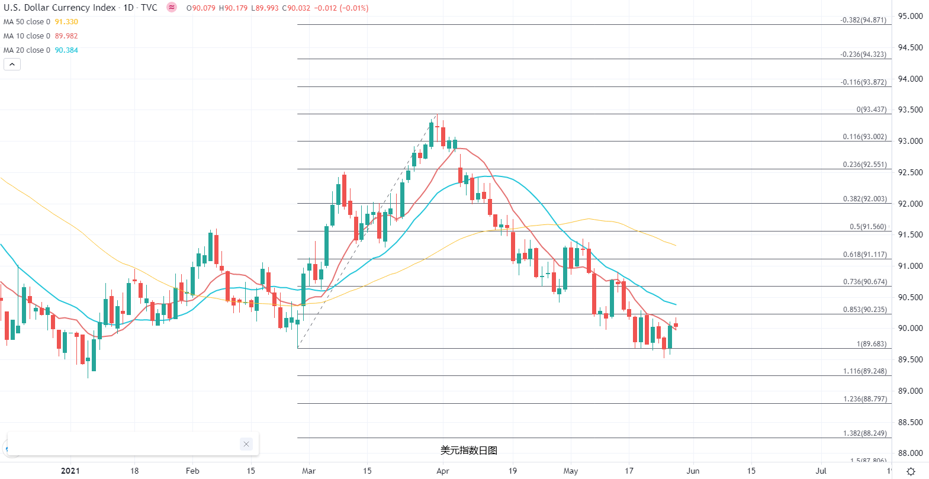Select Fibonacci level 1(89.683) label
Viewport: 929px width, 479px height.
tap(872, 344)
